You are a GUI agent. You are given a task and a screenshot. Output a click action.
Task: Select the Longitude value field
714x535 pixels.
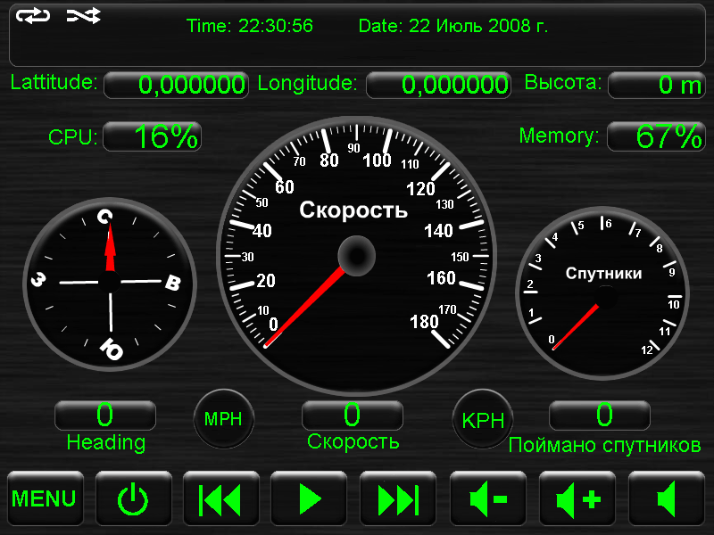pos(439,86)
